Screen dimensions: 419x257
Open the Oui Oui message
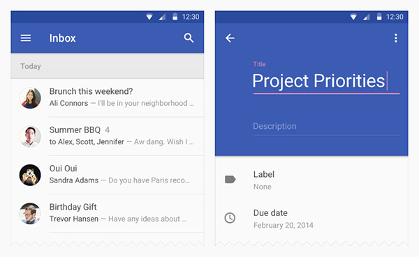coord(108,175)
